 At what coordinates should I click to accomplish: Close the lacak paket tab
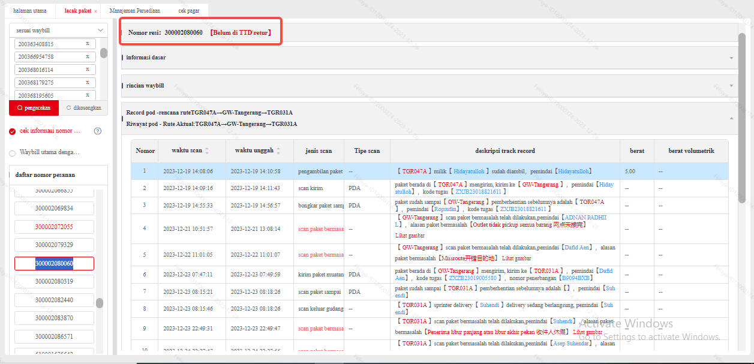(95, 11)
